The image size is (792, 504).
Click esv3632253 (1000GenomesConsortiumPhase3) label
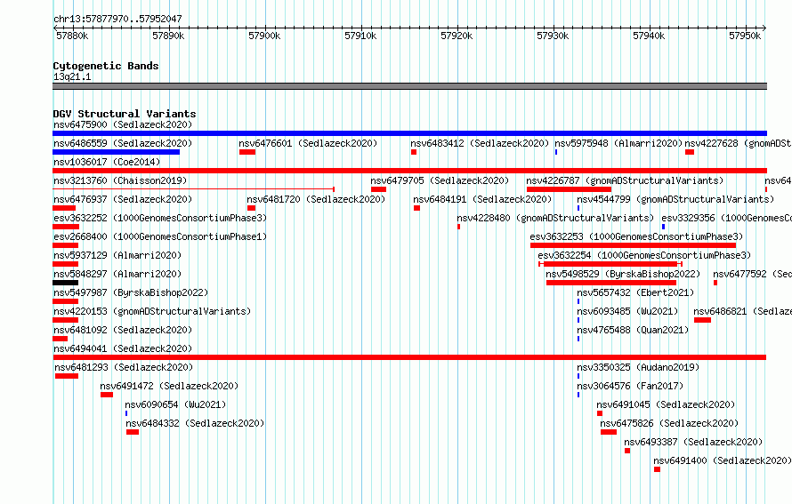click(636, 236)
